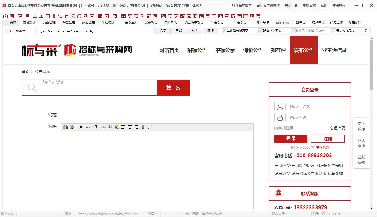Toggle 隐藏控制面板 checkbox
Image resolution: width=377 pixels, height=217 pixels.
[260, 31]
